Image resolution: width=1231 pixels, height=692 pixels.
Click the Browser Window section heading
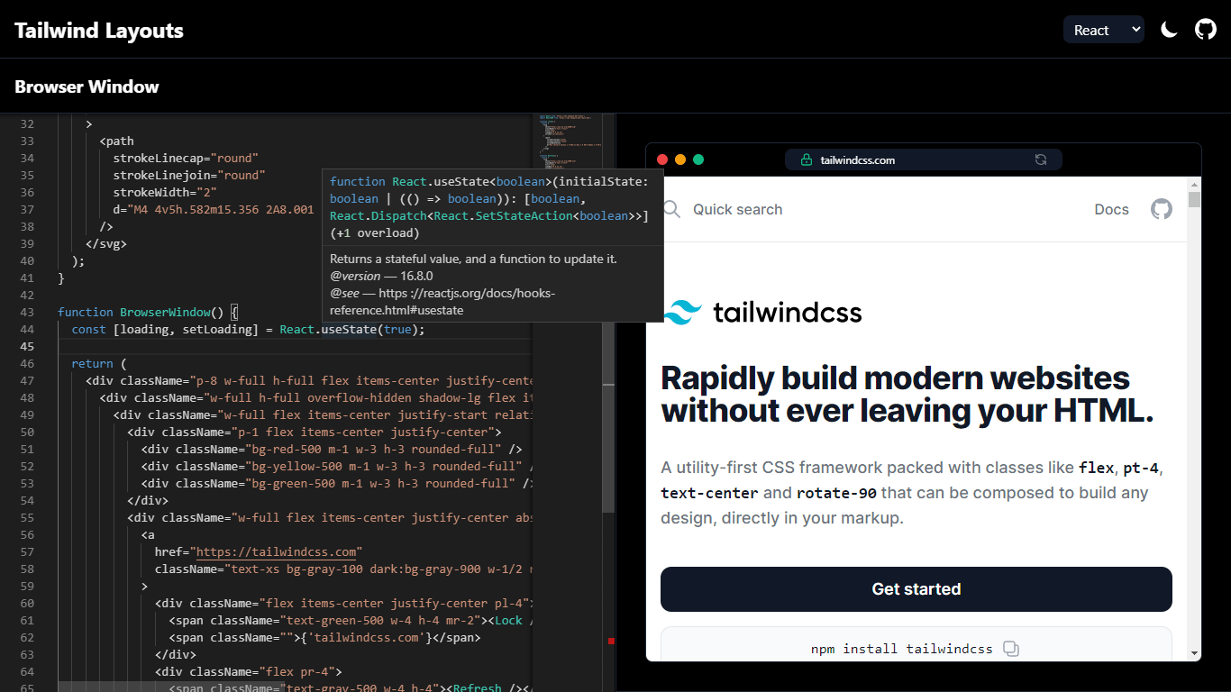[87, 86]
